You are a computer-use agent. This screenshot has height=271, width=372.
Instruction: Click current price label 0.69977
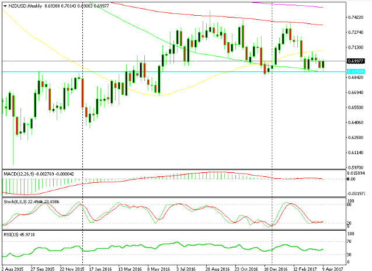point(356,61)
